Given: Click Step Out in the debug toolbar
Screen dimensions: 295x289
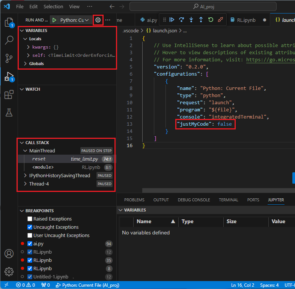Looking at the screenshot, I should click(x=201, y=20).
